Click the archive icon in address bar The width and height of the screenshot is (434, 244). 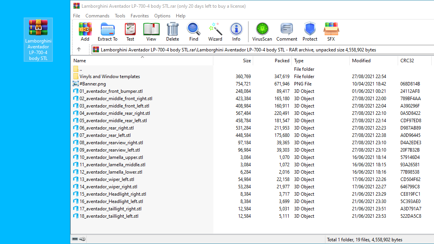[96, 49]
